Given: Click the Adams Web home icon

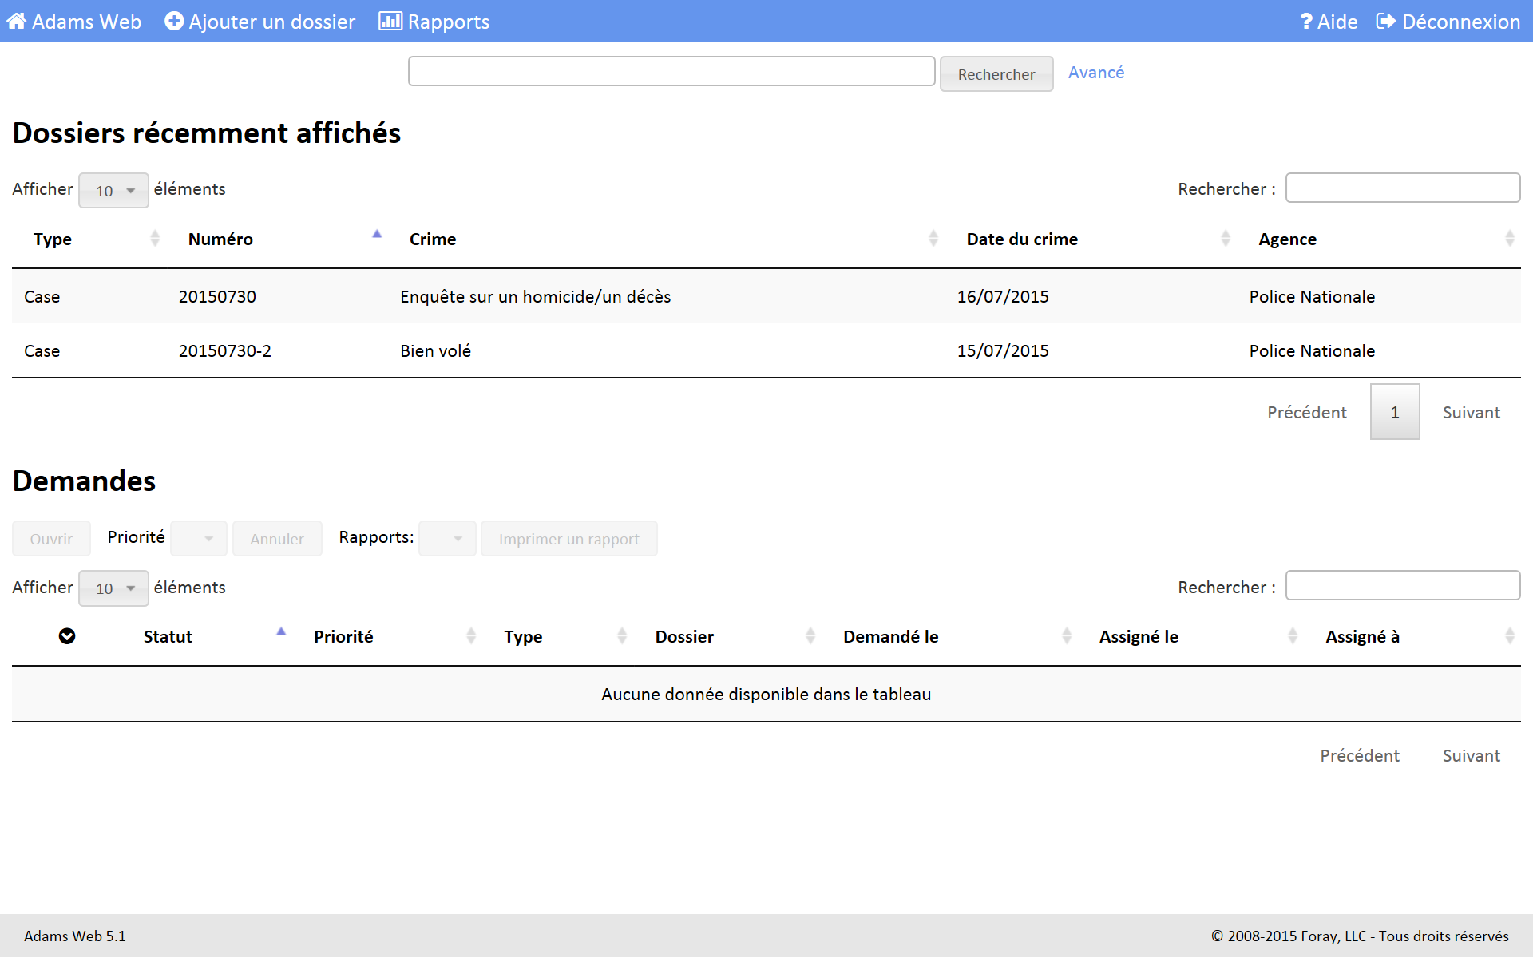Looking at the screenshot, I should tap(16, 22).
